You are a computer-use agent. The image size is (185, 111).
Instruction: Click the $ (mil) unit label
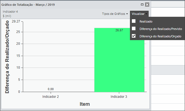point(7,16)
